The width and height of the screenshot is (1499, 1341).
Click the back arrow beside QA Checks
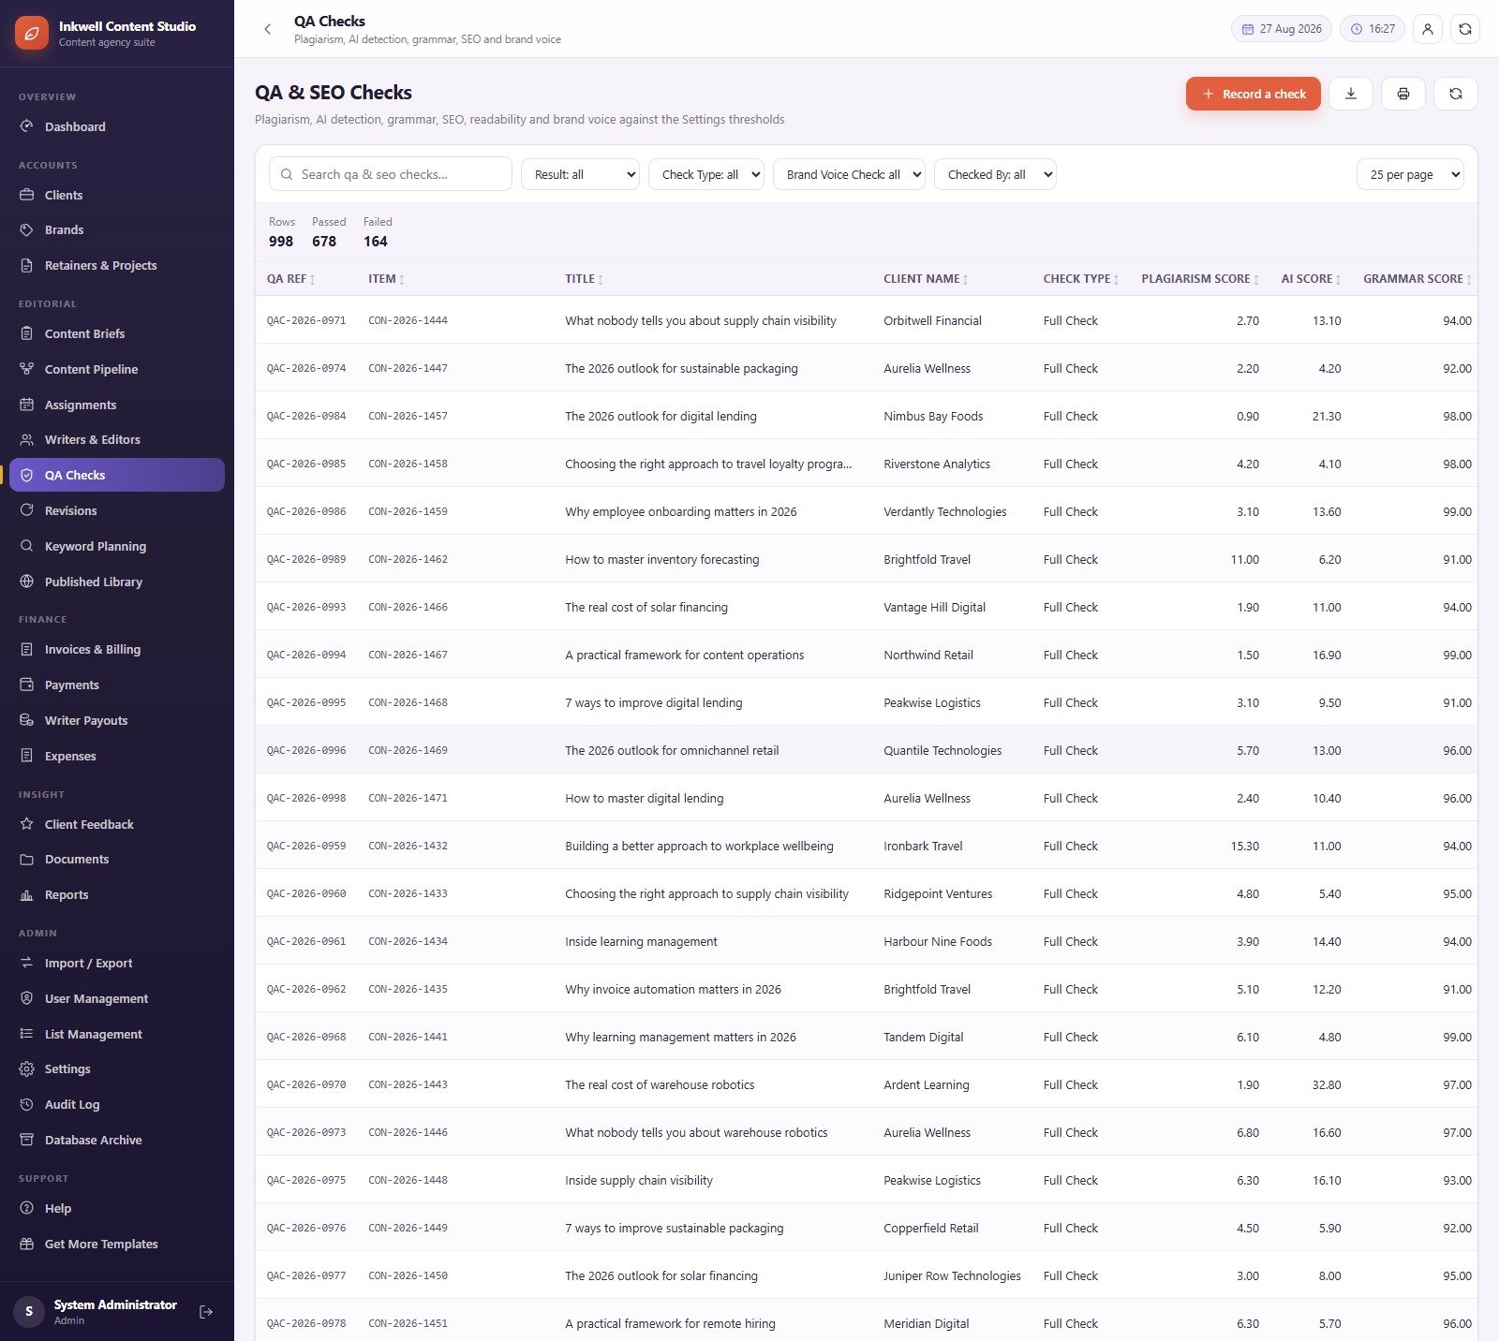coord(268,29)
